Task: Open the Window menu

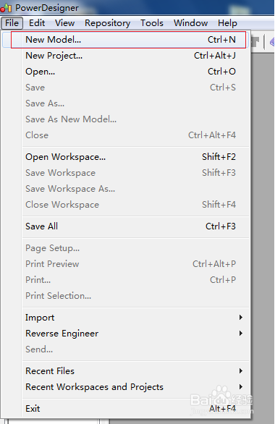Action: 190,23
